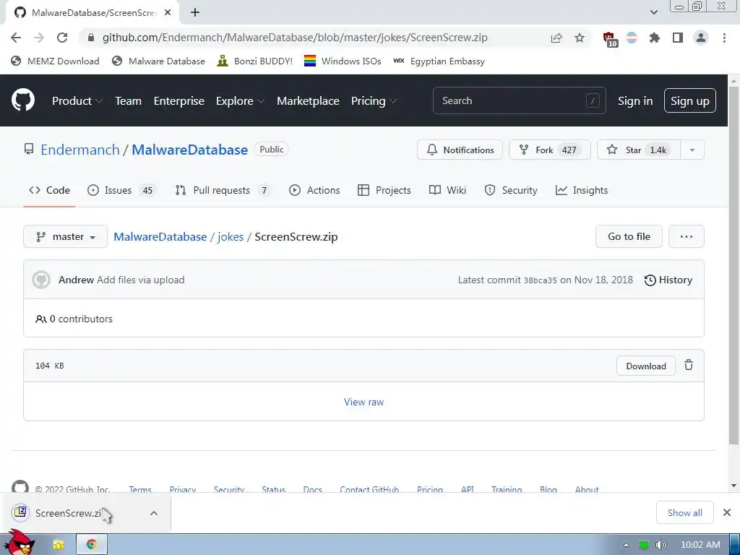
Task: Expand the Explore menu
Action: [240, 100]
